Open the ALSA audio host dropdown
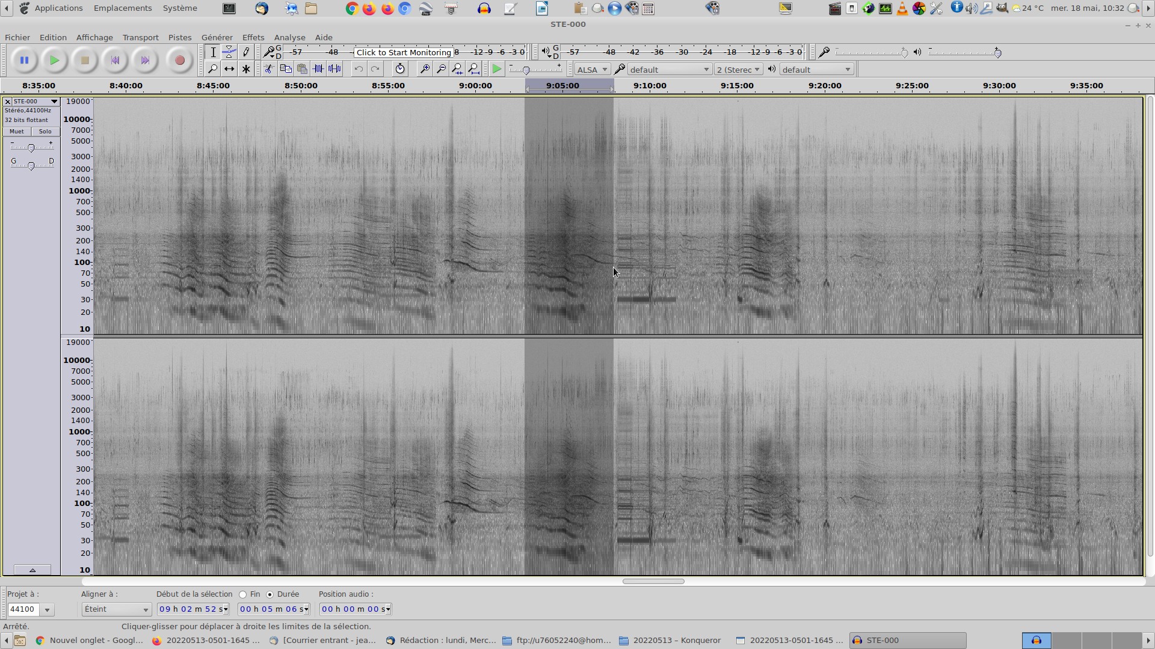 pos(592,70)
